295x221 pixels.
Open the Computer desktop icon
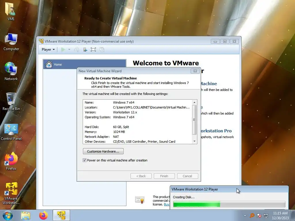click(x=11, y=42)
